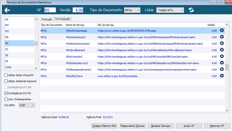Screen dimensions: 232x131
Task: Select the NfceRetAutorizacao2 service name
Action: pyautogui.click(x=78, y=44)
